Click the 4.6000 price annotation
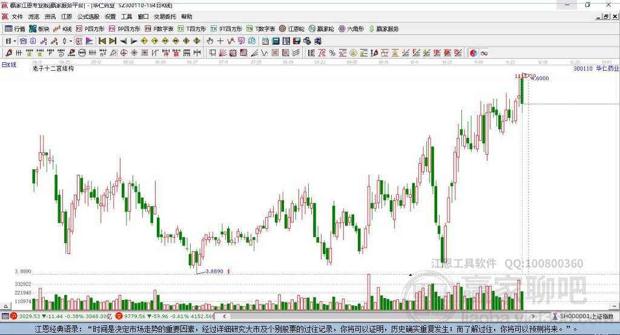Image resolution: width=620 pixels, height=335 pixels. pos(539,78)
